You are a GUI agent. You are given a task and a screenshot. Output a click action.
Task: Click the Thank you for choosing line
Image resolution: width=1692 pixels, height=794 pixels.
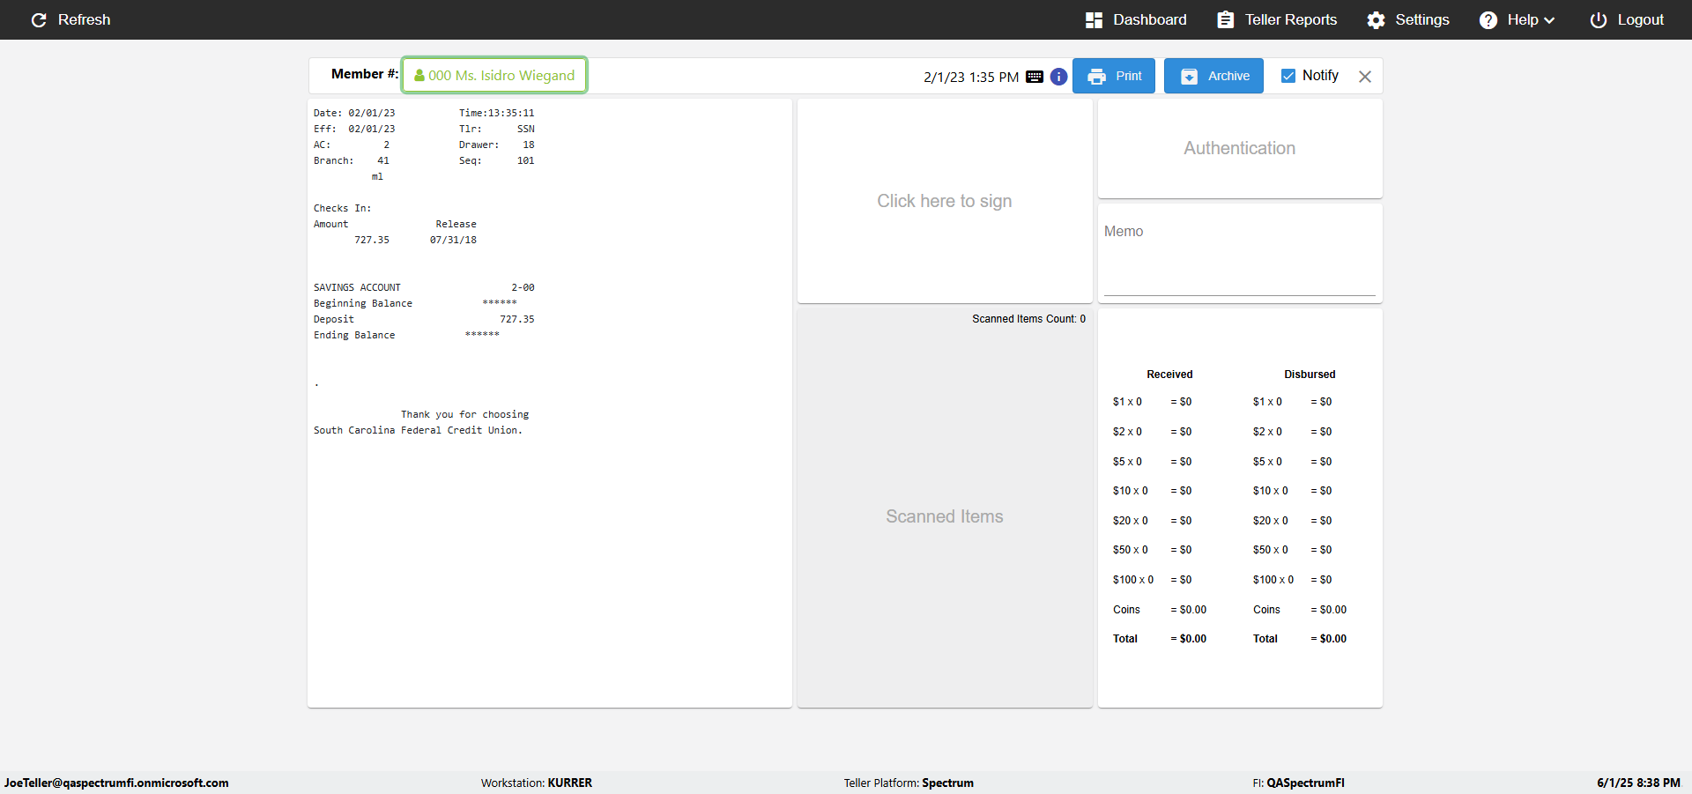[465, 414]
